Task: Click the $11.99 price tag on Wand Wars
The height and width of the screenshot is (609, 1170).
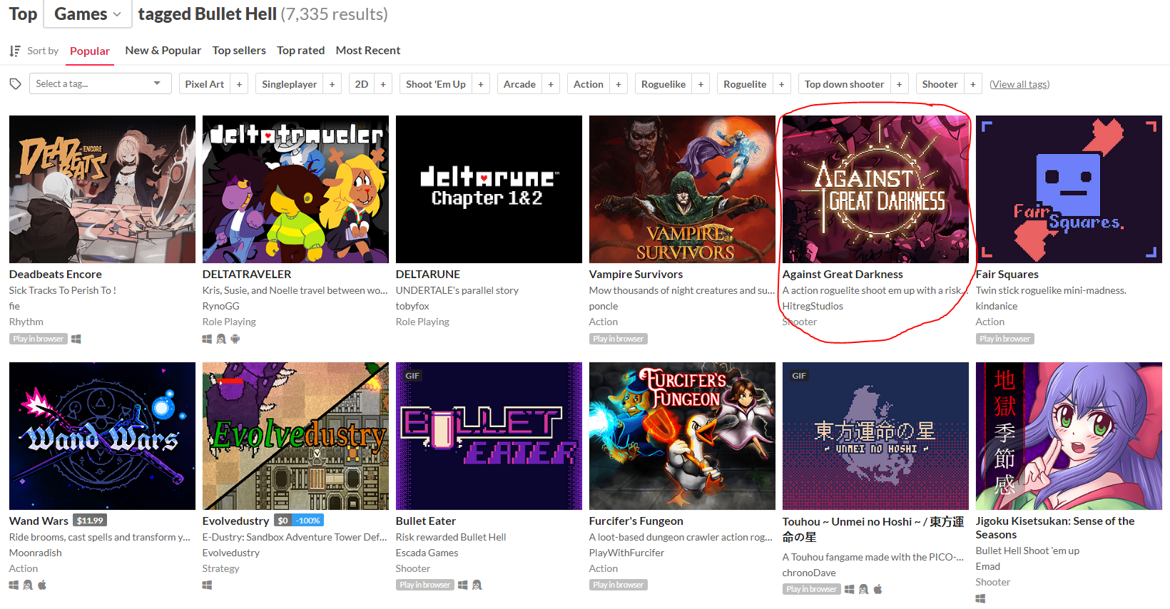Action: (90, 521)
